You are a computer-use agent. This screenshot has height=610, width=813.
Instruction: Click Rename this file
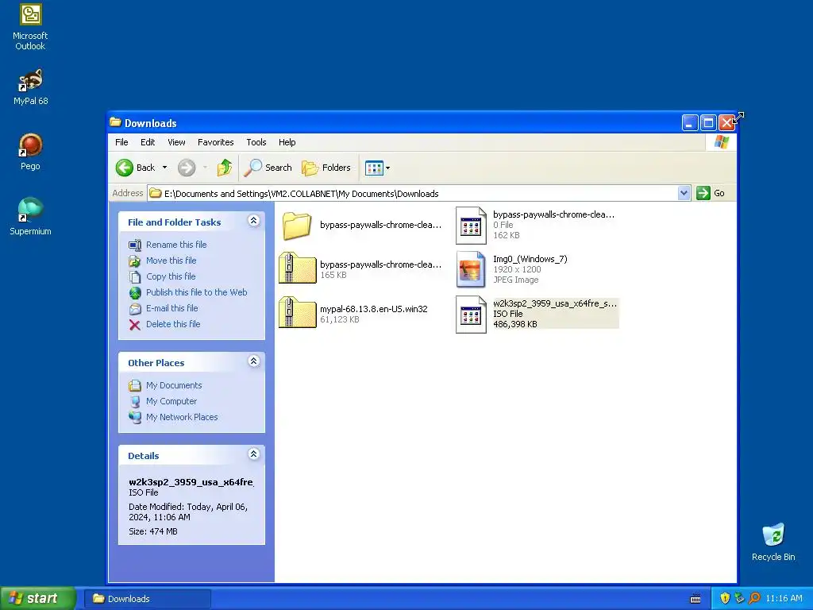click(176, 245)
